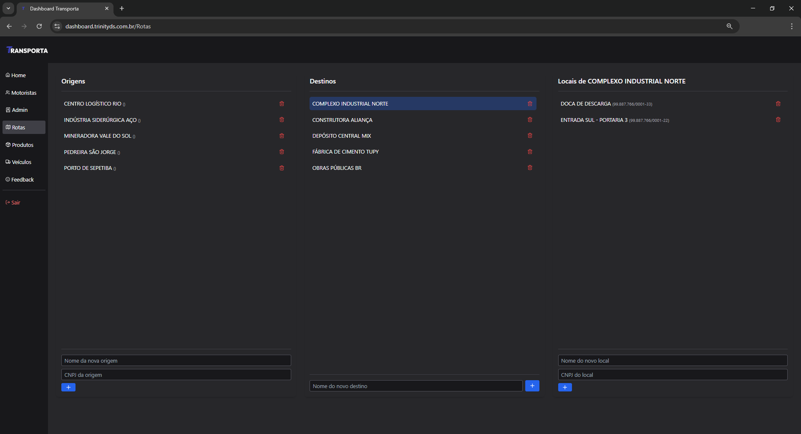
Task: Remove the FÁBRICA DE CIMENTO TUPY destination
Action: 530,151
